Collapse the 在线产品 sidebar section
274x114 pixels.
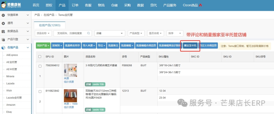[x=28, y=48]
